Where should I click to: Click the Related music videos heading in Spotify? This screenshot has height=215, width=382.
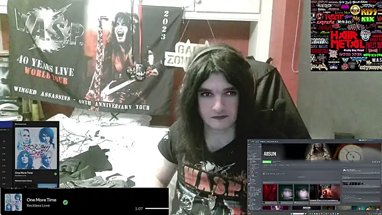(x=23, y=181)
